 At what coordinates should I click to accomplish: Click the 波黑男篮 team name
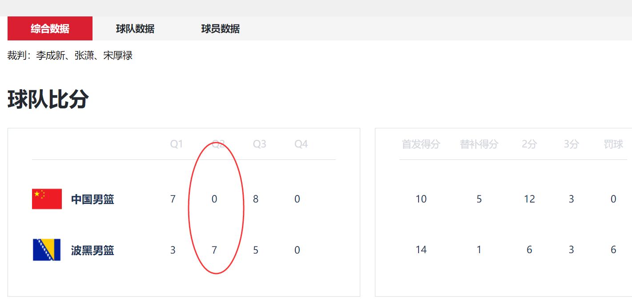pos(93,250)
